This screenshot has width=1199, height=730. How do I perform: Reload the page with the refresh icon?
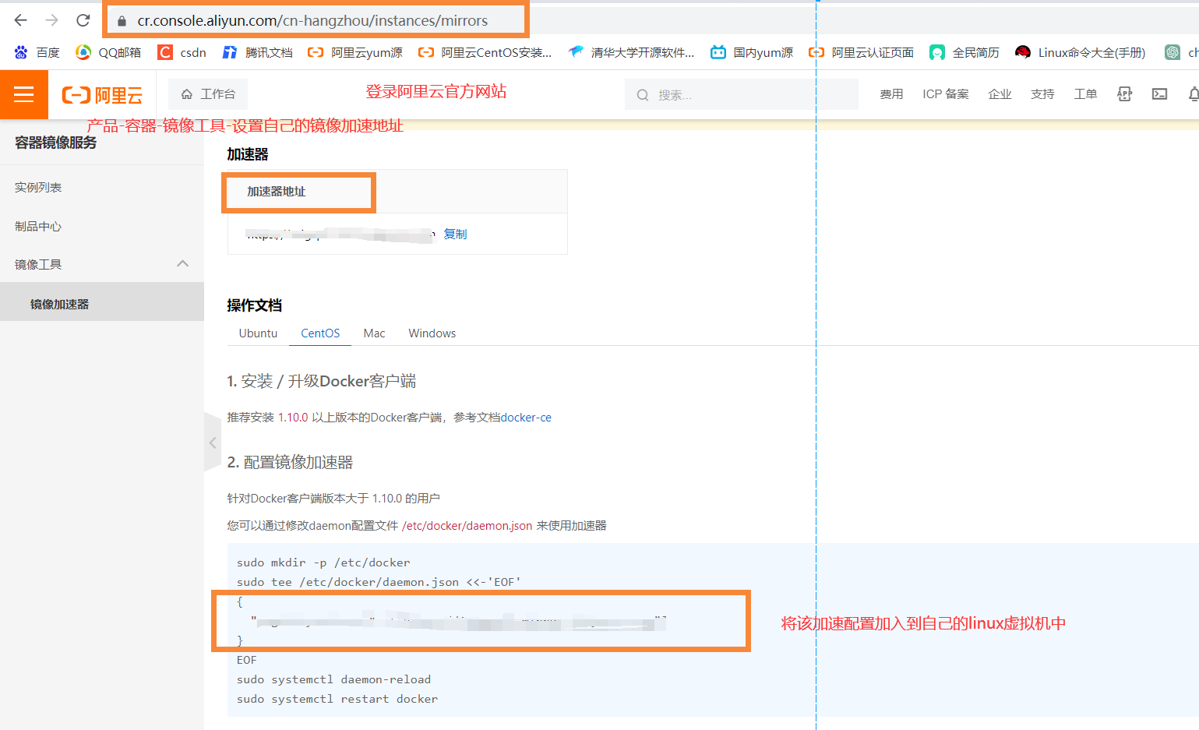click(x=83, y=20)
